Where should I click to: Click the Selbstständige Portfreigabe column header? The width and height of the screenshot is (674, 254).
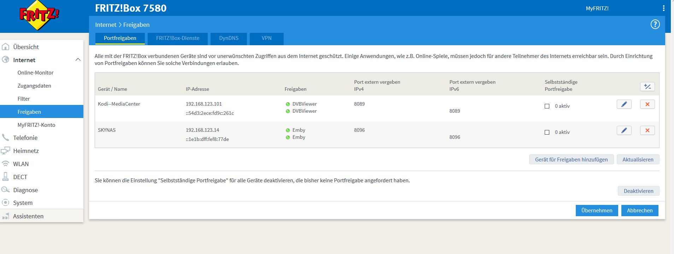(561, 85)
